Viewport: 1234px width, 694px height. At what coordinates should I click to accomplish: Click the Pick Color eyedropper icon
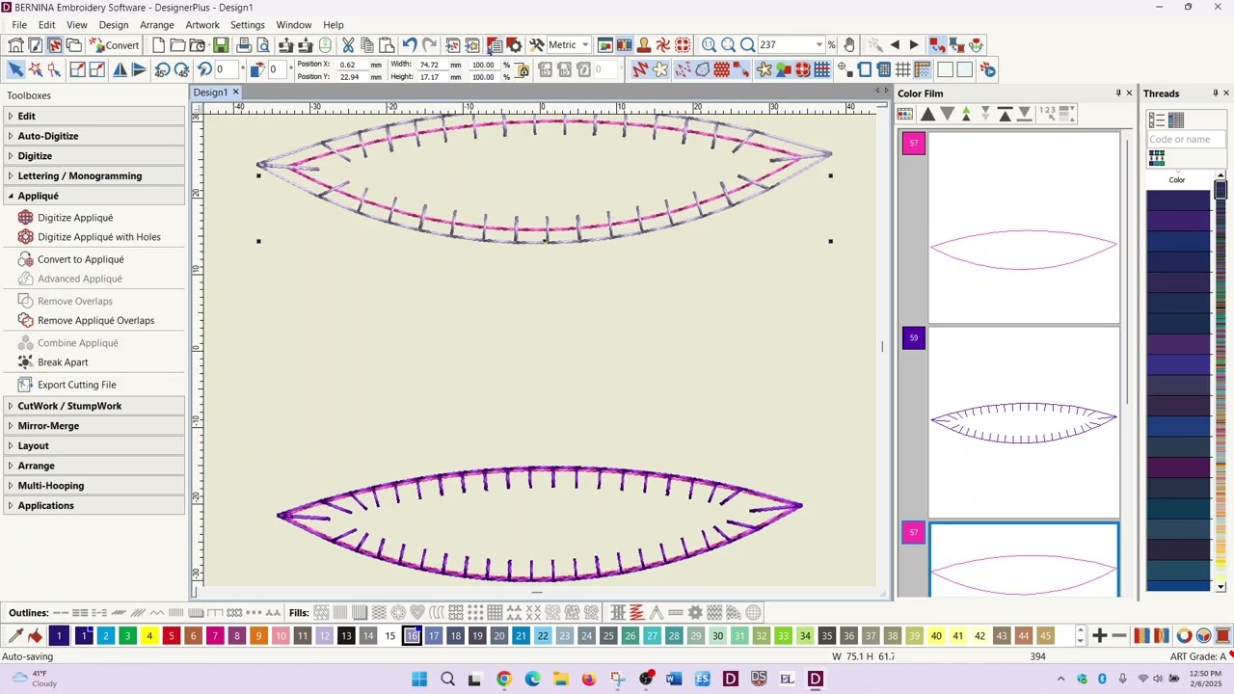click(x=15, y=636)
